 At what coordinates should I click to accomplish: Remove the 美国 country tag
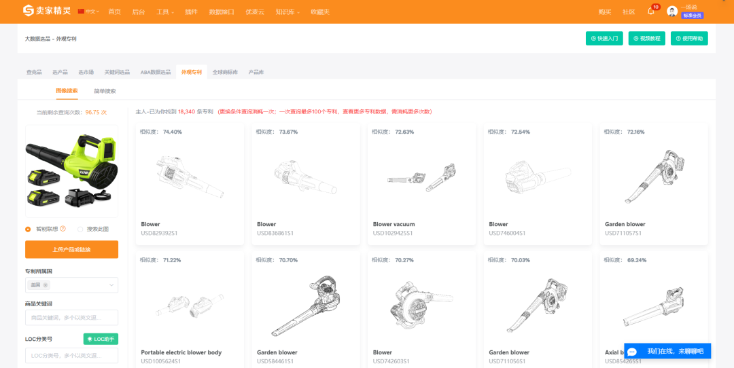click(46, 284)
